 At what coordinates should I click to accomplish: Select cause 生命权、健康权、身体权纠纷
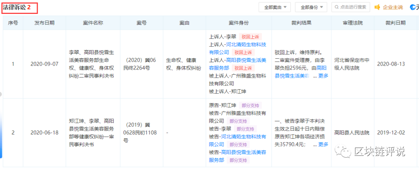183,64
